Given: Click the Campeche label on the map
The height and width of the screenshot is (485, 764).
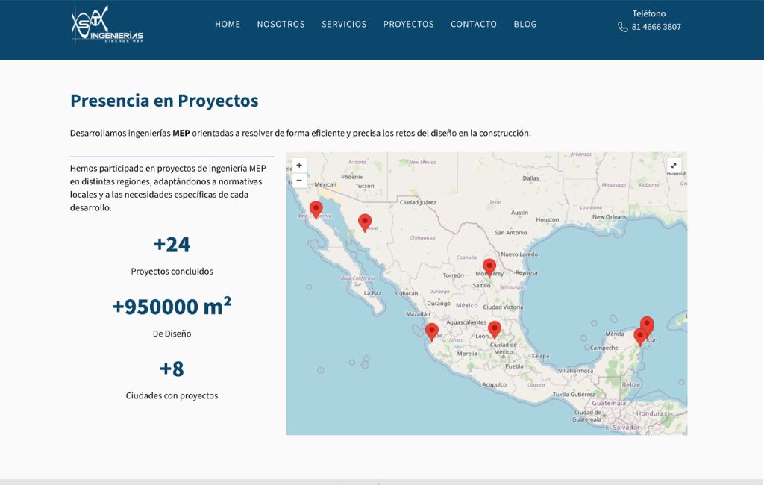Looking at the screenshot, I should pos(604,348).
